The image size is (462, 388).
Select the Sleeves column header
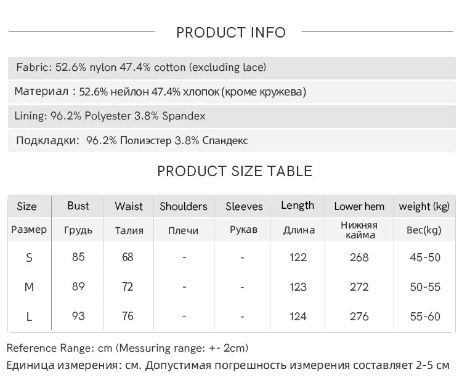(x=244, y=206)
